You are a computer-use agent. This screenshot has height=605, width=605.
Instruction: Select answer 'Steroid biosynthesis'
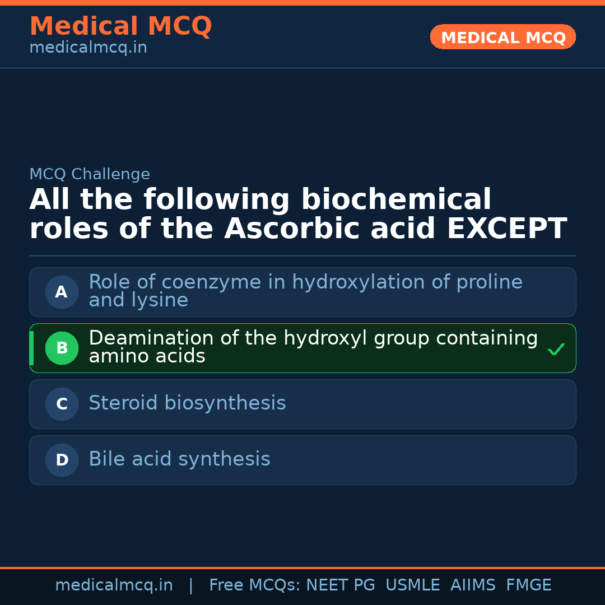[187, 403]
